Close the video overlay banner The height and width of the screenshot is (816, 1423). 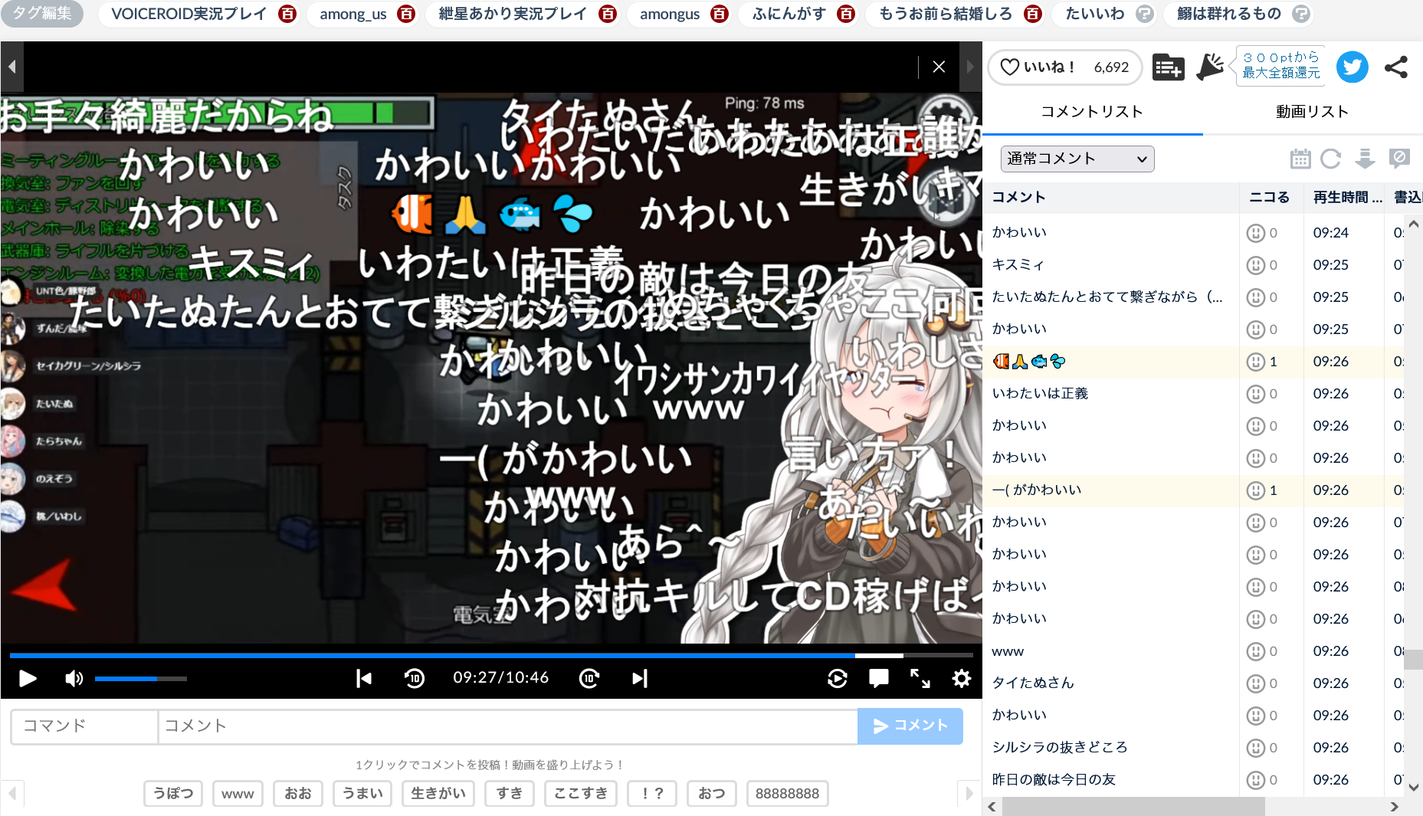click(x=939, y=67)
